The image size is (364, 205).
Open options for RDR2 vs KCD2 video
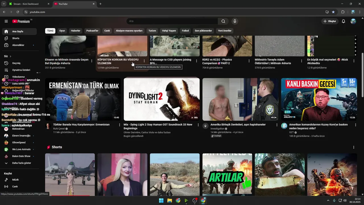pyautogui.click(x=249, y=61)
